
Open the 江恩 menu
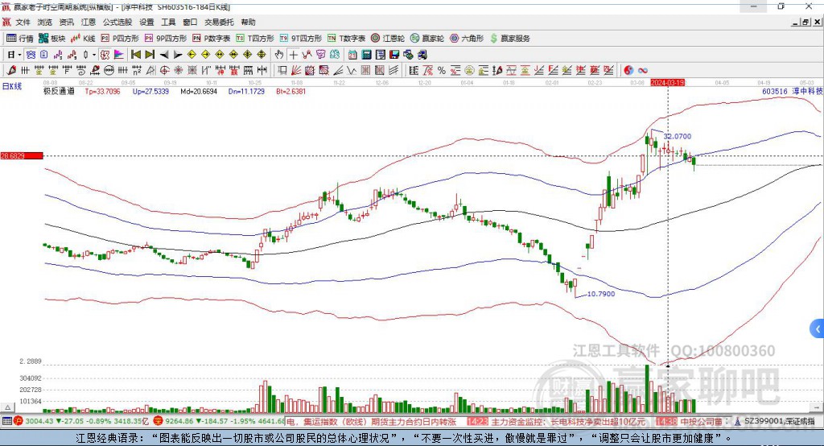pos(89,22)
